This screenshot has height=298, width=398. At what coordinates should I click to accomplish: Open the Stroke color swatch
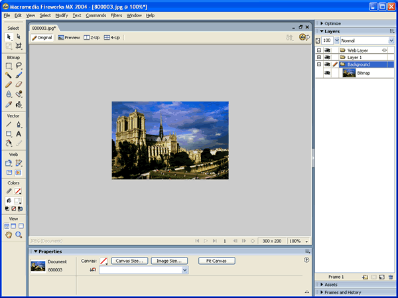[18, 191]
